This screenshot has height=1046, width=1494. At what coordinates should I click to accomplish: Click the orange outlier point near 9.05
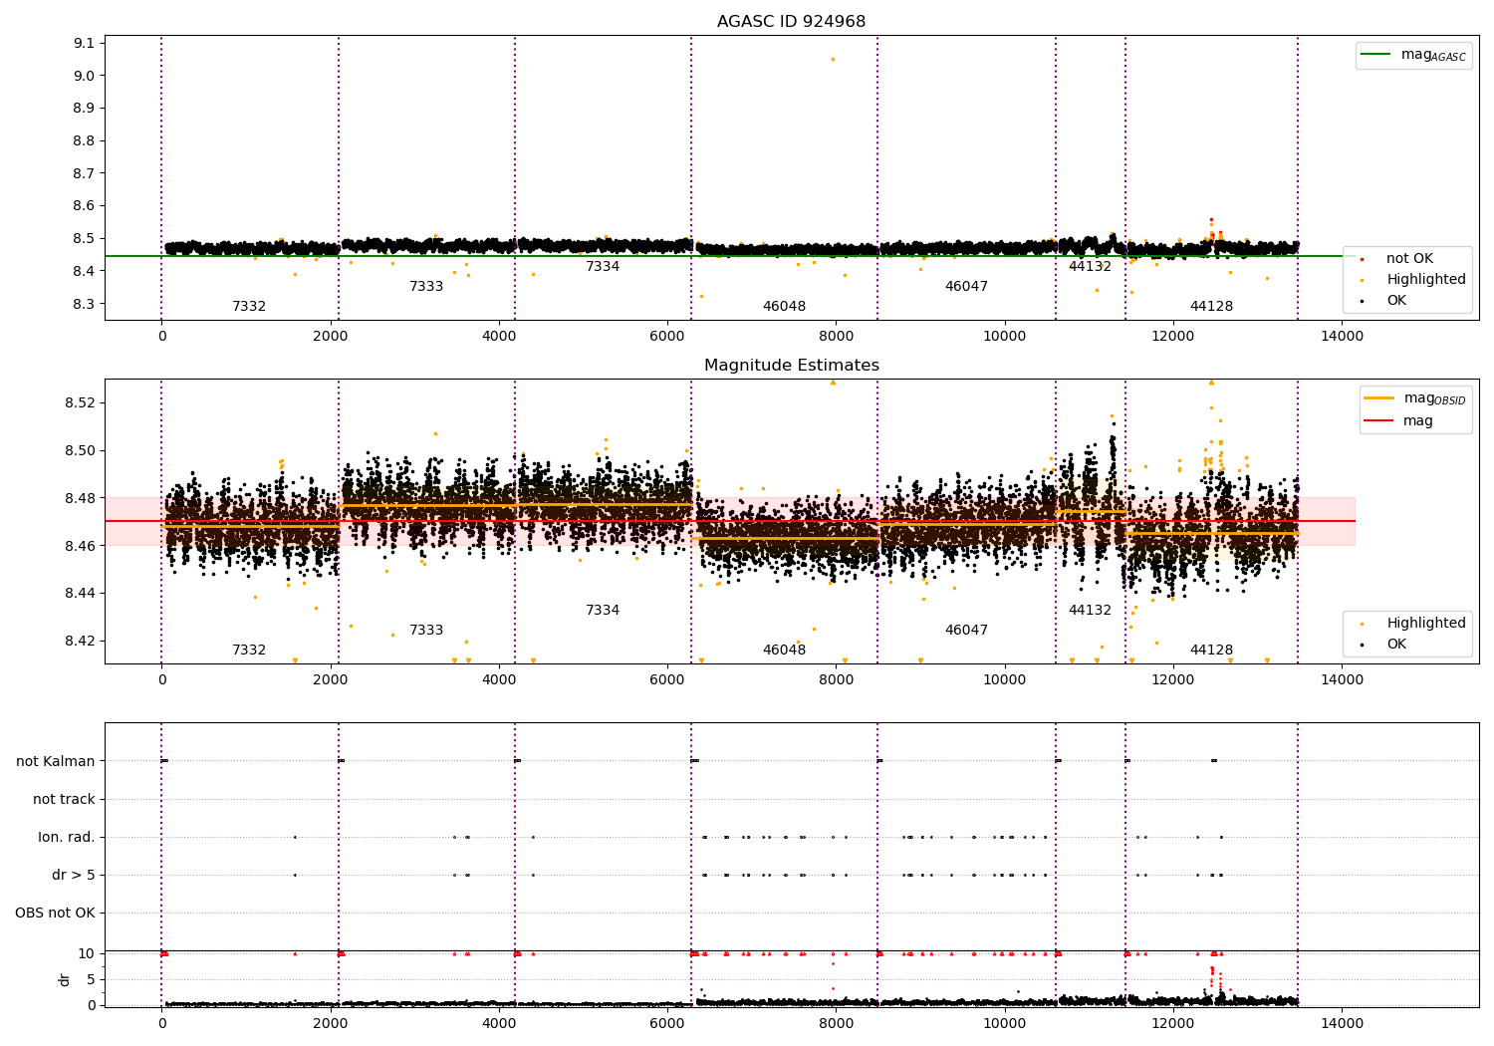[x=833, y=59]
